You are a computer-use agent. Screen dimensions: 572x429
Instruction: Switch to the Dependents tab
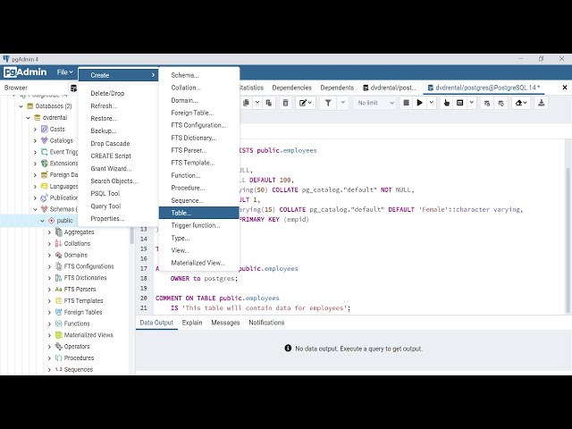click(x=337, y=88)
